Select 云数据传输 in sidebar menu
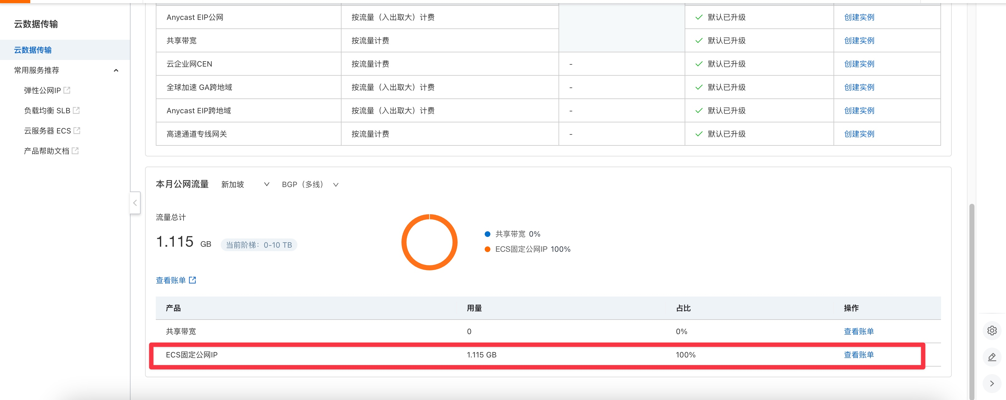This screenshot has height=400, width=1006. tap(33, 50)
